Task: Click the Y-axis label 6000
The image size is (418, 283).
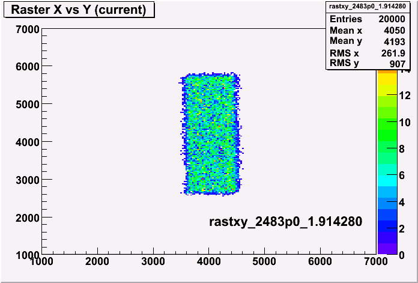Action: [28, 67]
